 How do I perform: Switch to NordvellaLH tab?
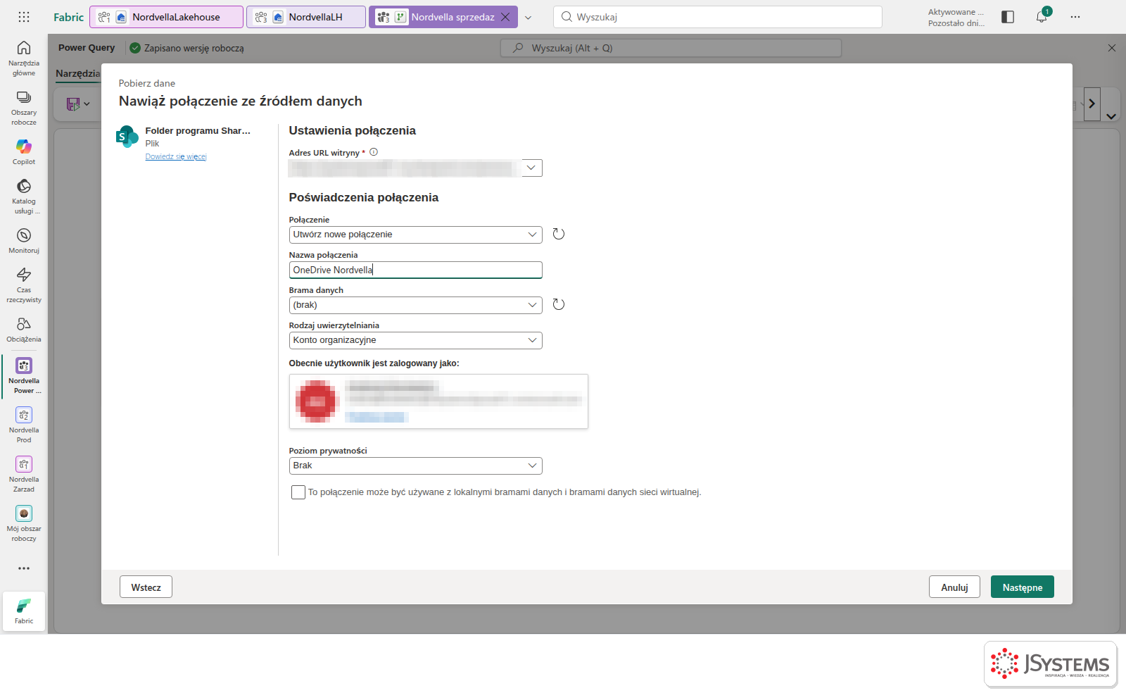(306, 17)
